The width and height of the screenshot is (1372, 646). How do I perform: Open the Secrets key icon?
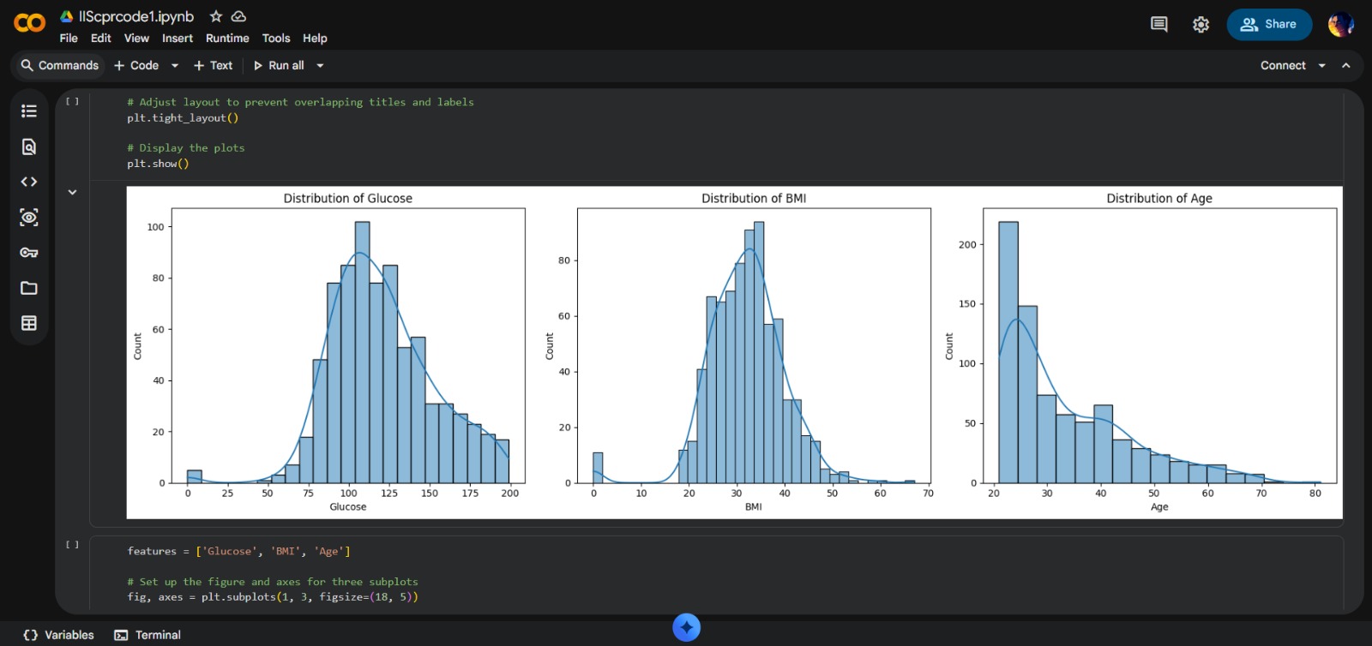click(x=29, y=253)
